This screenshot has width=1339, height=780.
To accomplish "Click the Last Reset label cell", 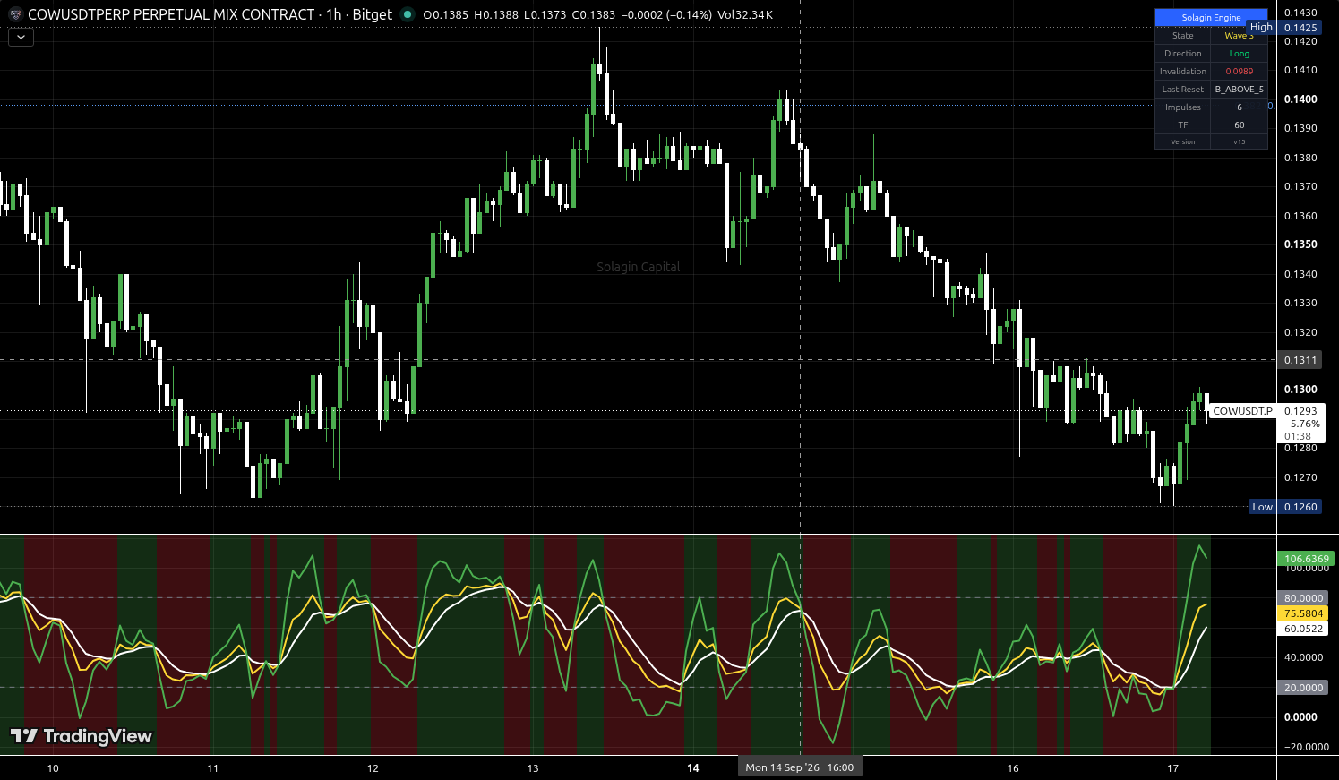I will click(1182, 90).
